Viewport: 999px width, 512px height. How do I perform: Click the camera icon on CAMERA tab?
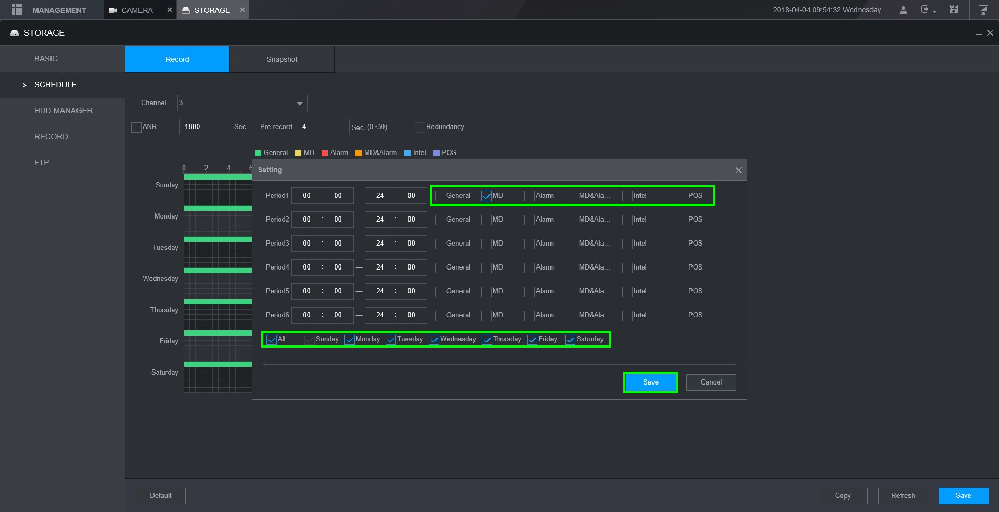pos(113,10)
